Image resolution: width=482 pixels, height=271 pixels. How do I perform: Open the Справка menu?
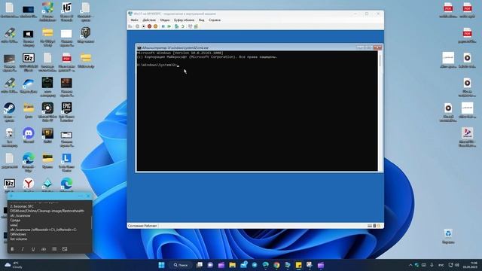point(215,20)
